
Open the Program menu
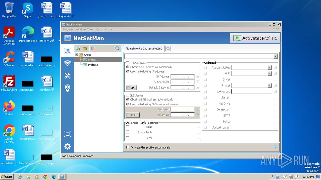(67, 29)
